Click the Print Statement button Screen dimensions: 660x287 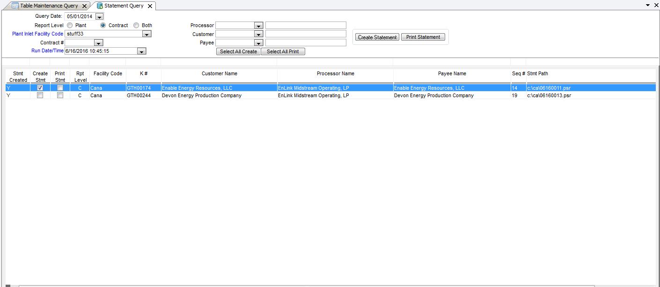[x=423, y=37]
